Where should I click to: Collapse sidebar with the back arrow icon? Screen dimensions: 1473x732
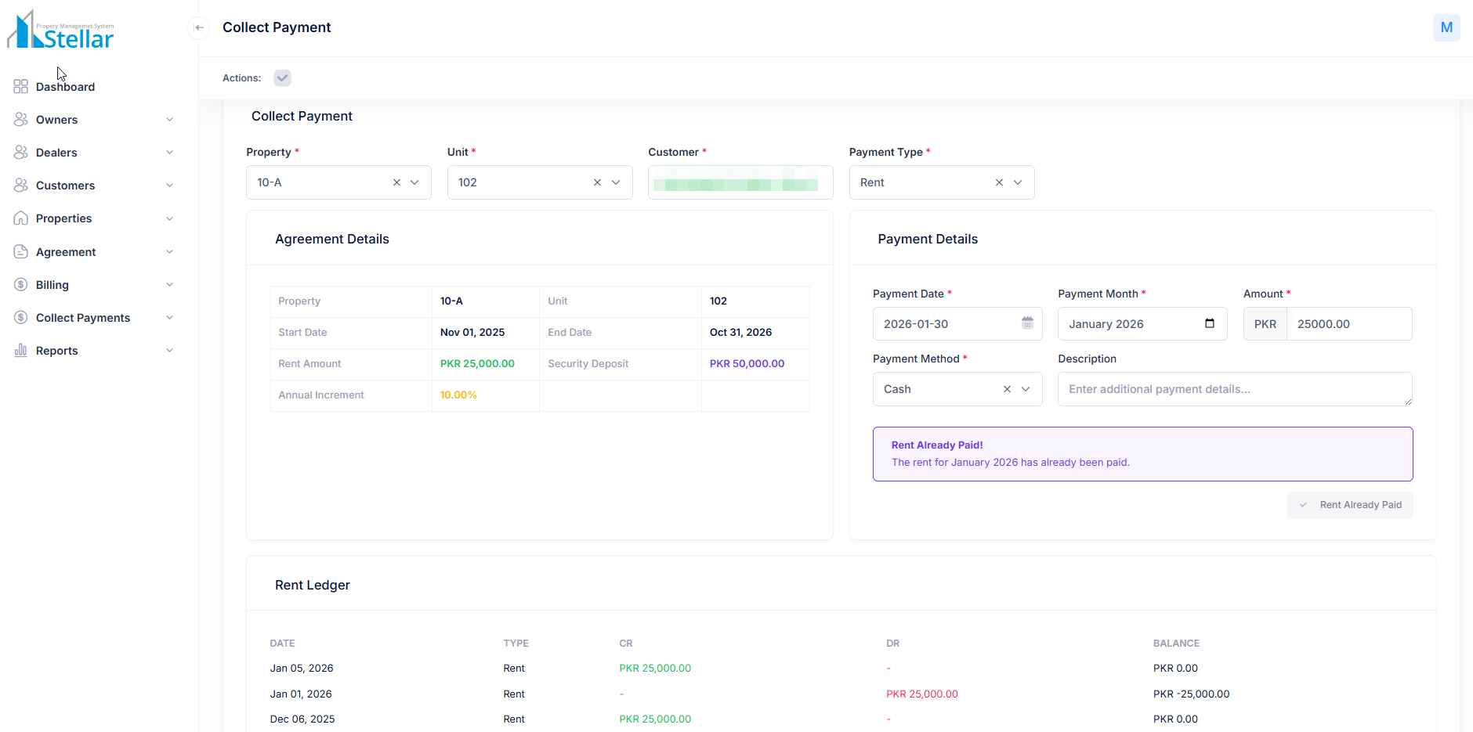pyautogui.click(x=199, y=27)
